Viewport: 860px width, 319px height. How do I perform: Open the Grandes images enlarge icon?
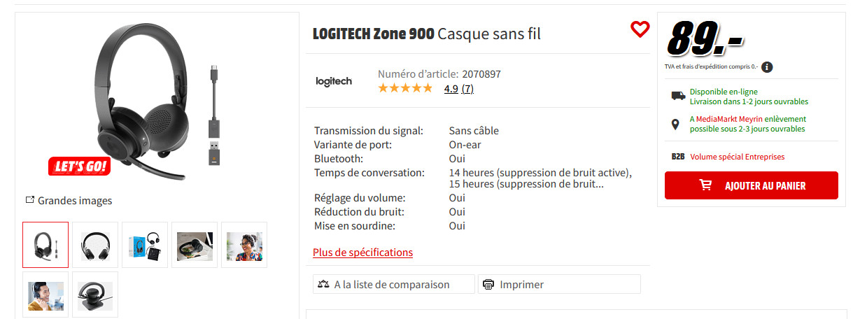[30, 200]
